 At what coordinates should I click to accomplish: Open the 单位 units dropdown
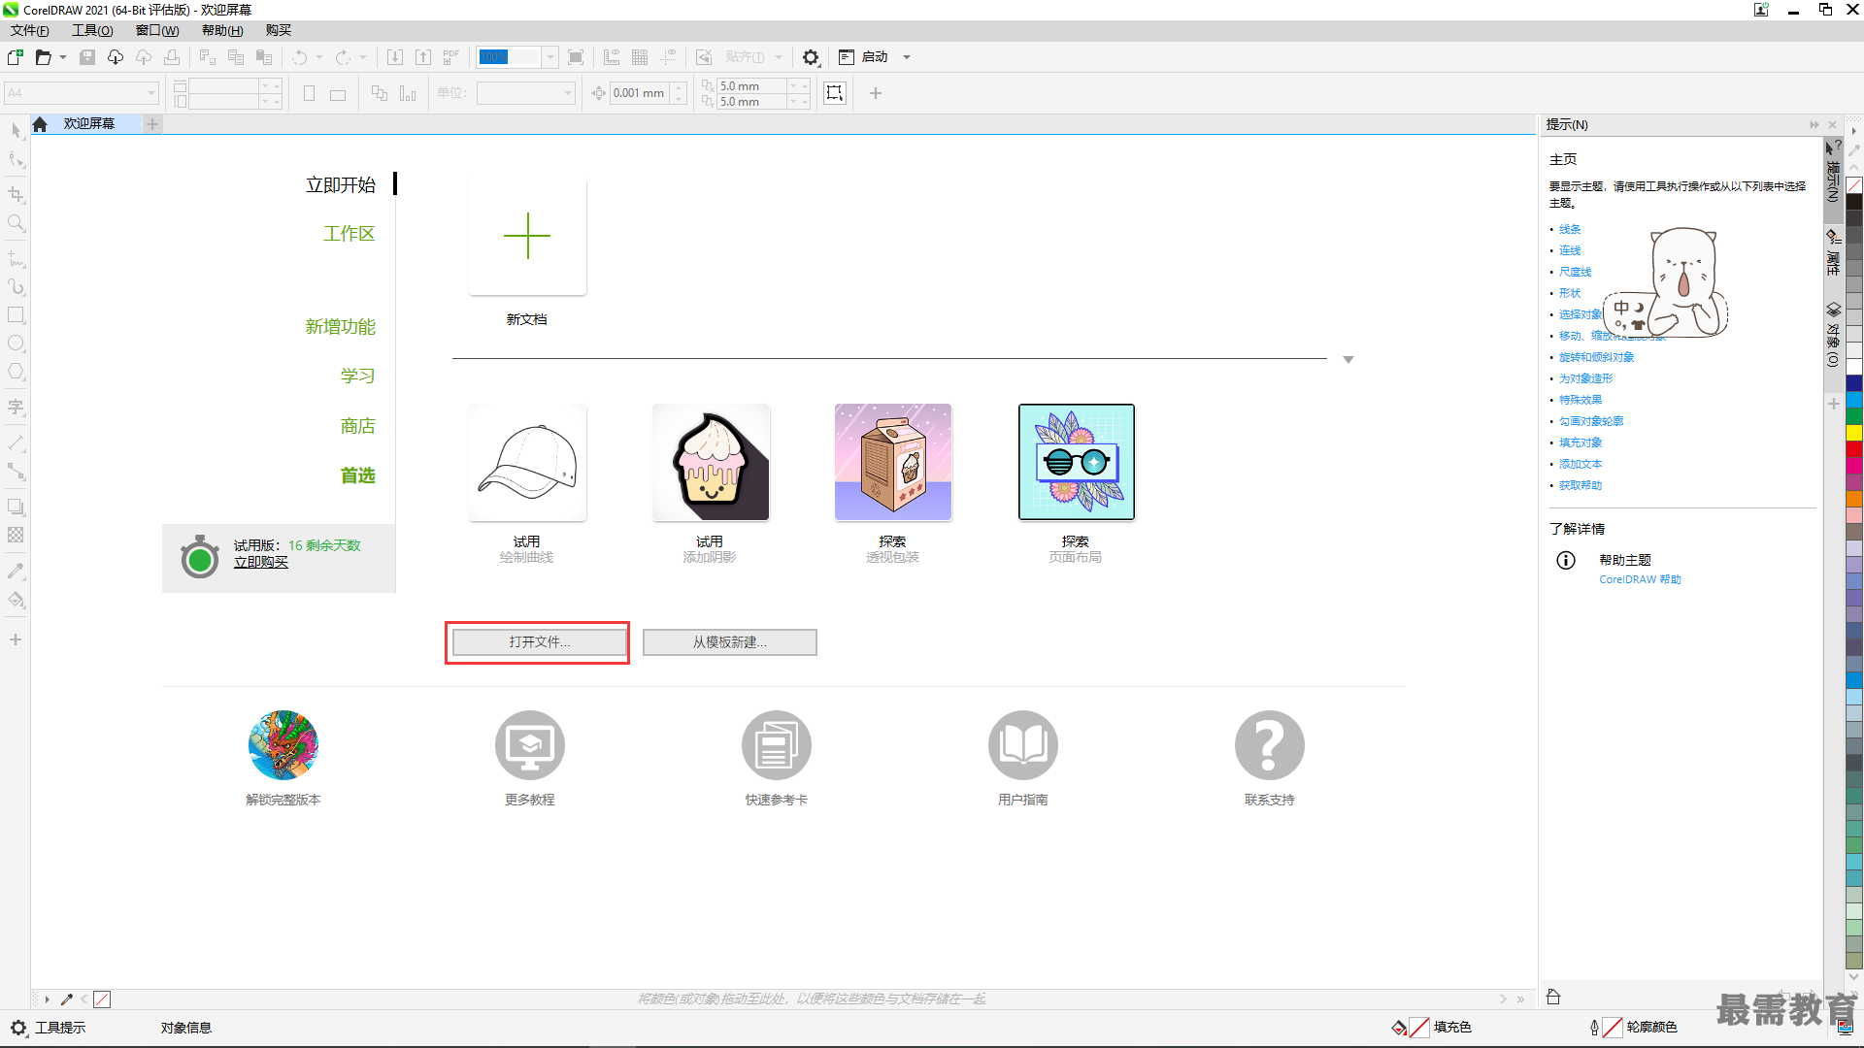[x=568, y=93]
